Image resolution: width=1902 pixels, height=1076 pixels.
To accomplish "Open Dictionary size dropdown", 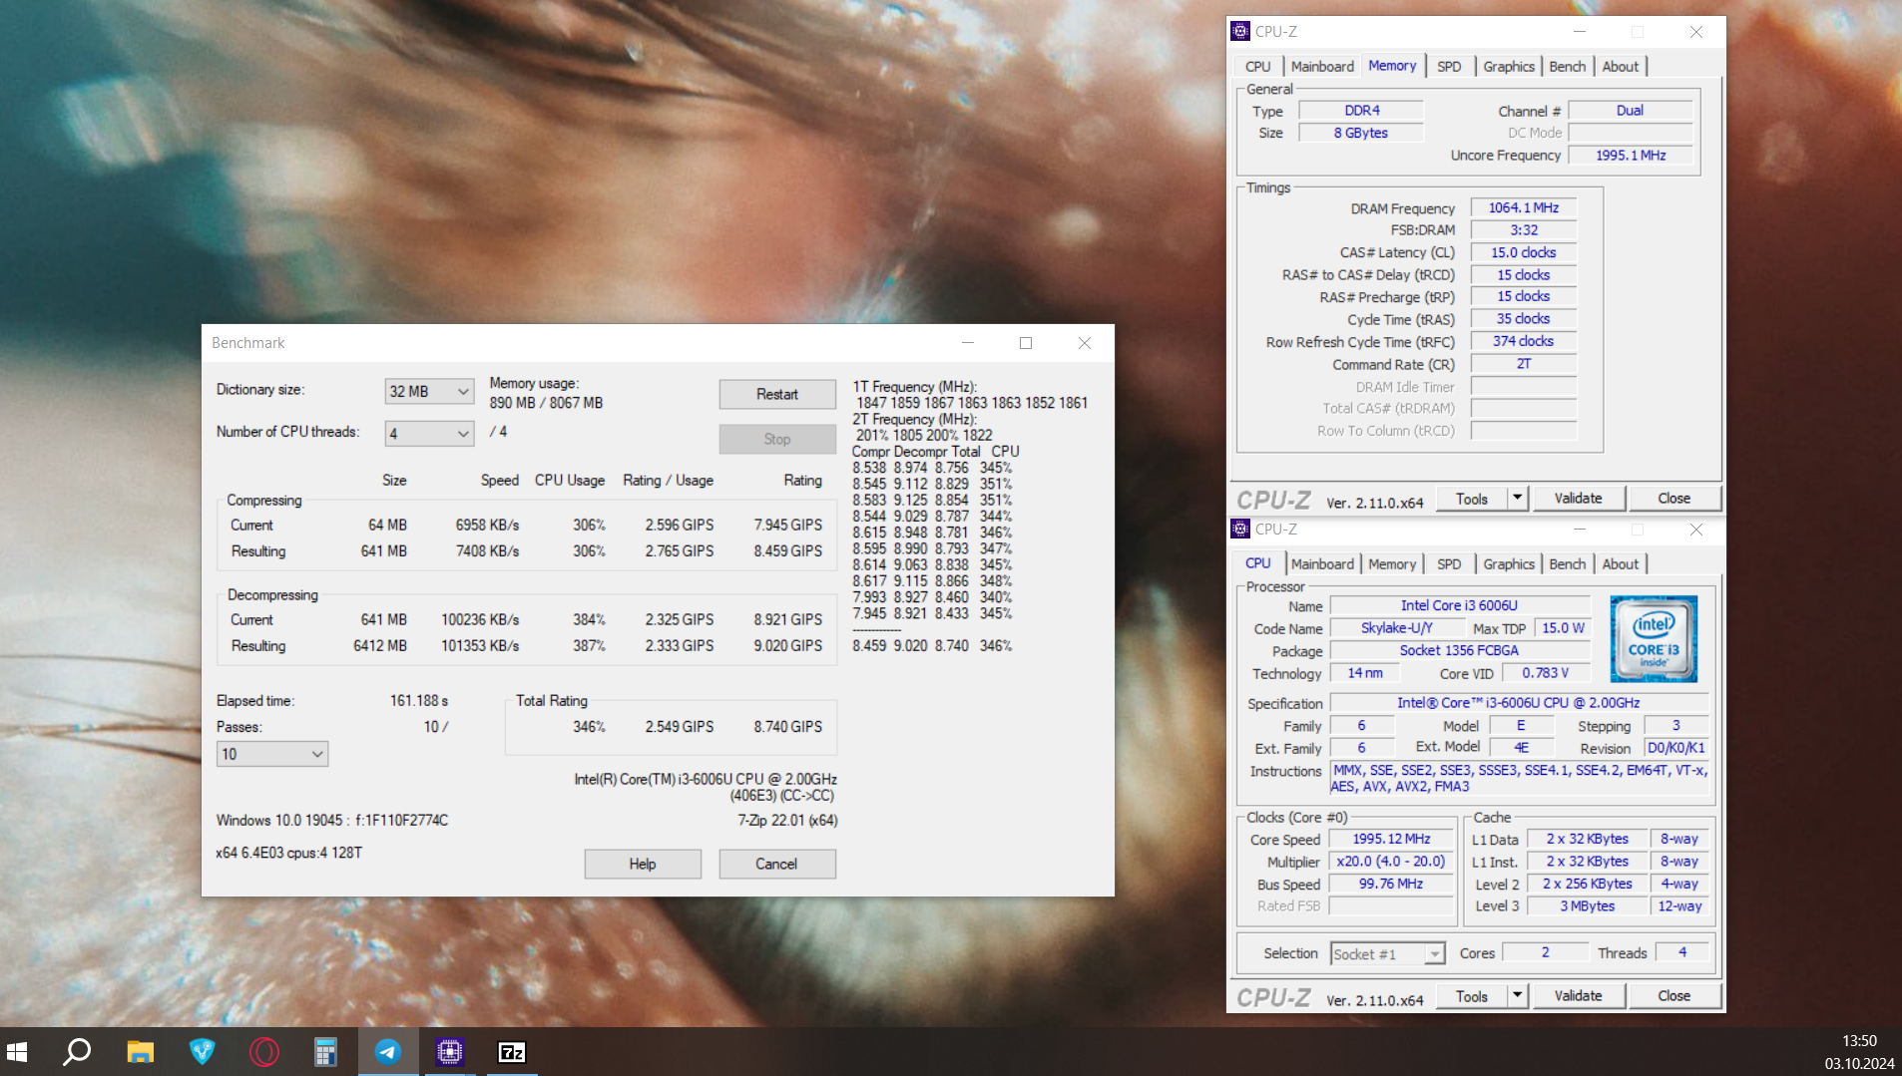I will [x=429, y=391].
